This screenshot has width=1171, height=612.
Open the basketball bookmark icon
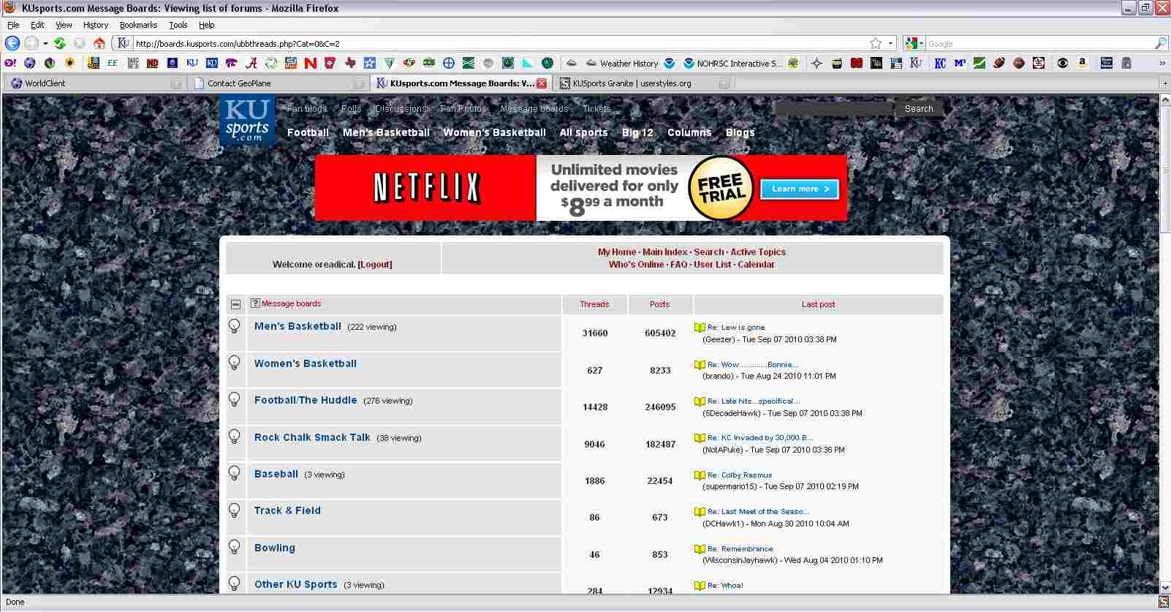pyautogui.click(x=1018, y=63)
